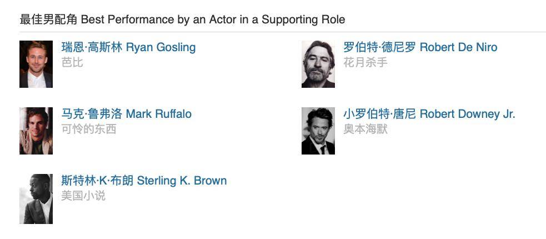Click the photo thumbnail beside the Mark Ruffalo link
Image resolution: width=546 pixels, height=239 pixels.
click(x=36, y=131)
